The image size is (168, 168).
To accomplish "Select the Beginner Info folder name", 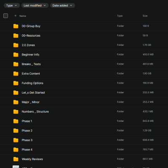I will pos(30,55).
